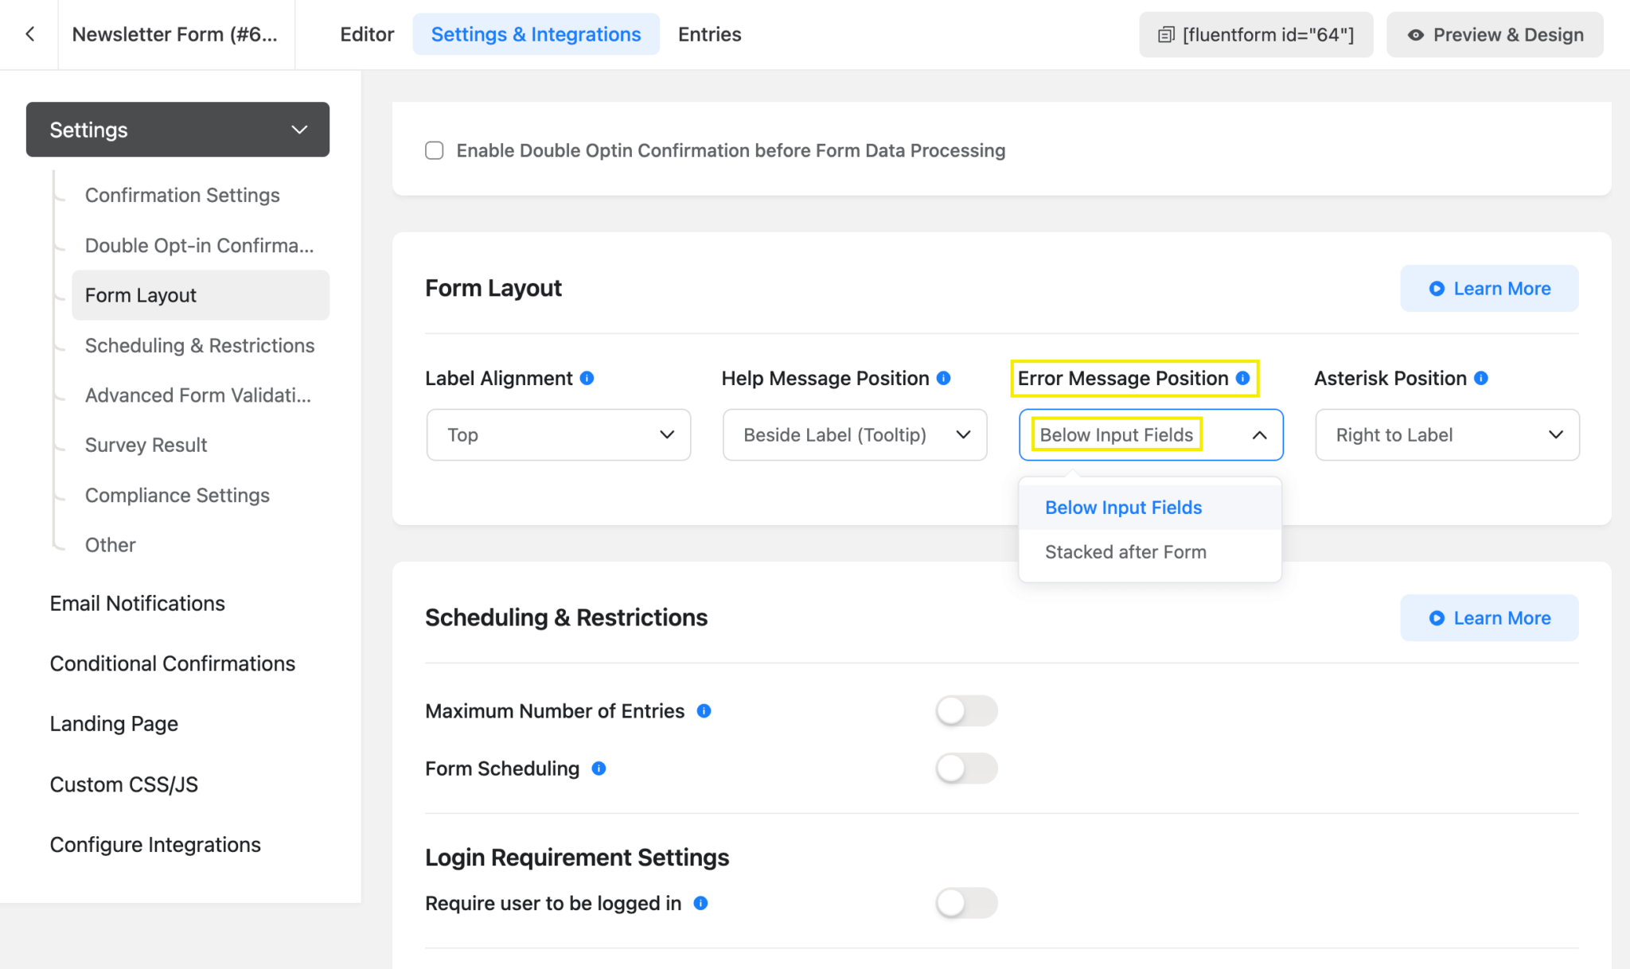
Task: Click the info icon beside Asterisk Position
Action: (1480, 378)
